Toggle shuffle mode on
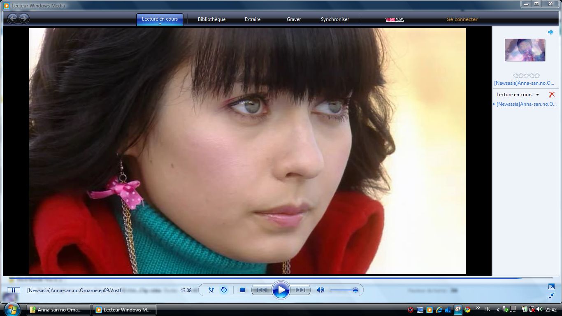 (x=211, y=290)
